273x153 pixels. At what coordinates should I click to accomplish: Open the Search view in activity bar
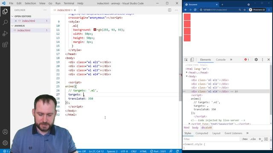[x=5, y=23]
